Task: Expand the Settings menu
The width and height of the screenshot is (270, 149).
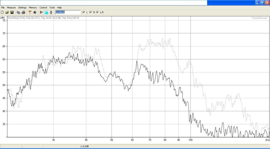Action: click(22, 8)
